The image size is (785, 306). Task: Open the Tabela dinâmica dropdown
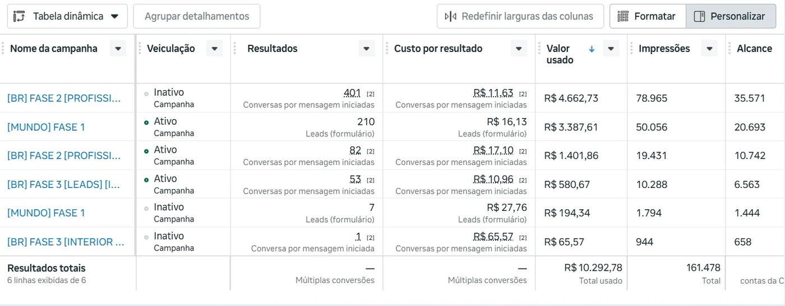[67, 16]
